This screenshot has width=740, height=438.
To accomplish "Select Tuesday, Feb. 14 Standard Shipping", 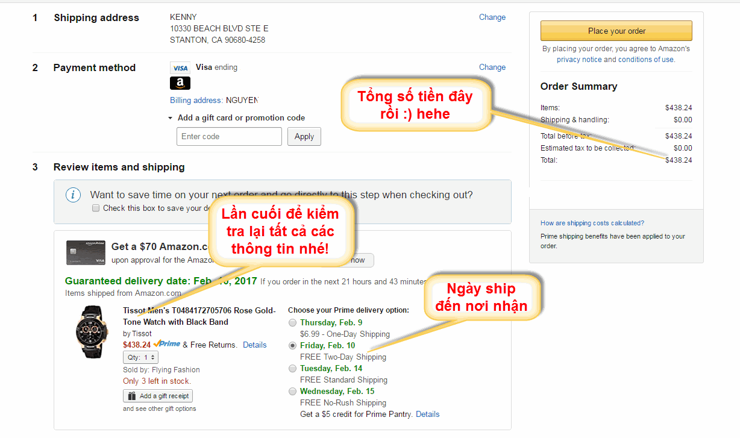I will click(293, 368).
